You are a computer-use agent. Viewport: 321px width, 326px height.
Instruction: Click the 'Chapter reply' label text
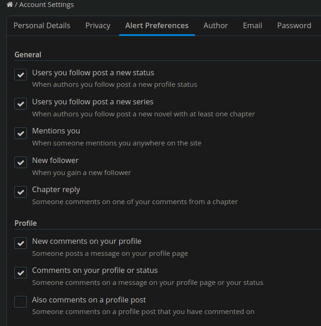(x=56, y=189)
